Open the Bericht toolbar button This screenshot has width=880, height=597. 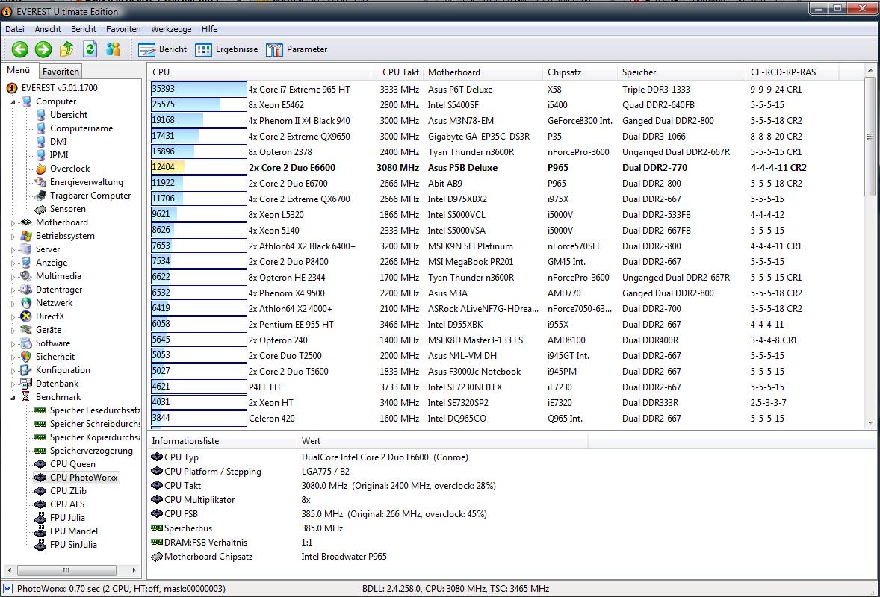coord(163,49)
